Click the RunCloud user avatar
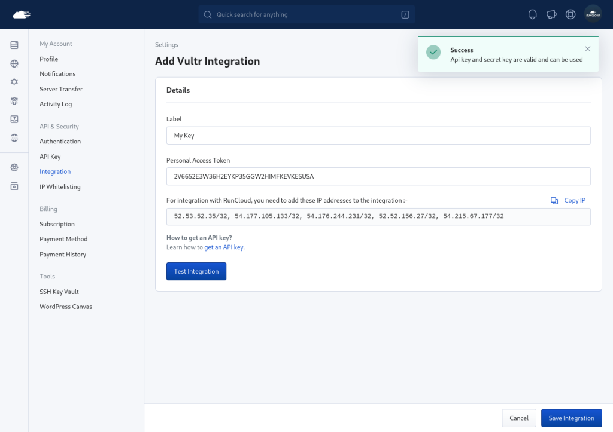 pyautogui.click(x=593, y=14)
